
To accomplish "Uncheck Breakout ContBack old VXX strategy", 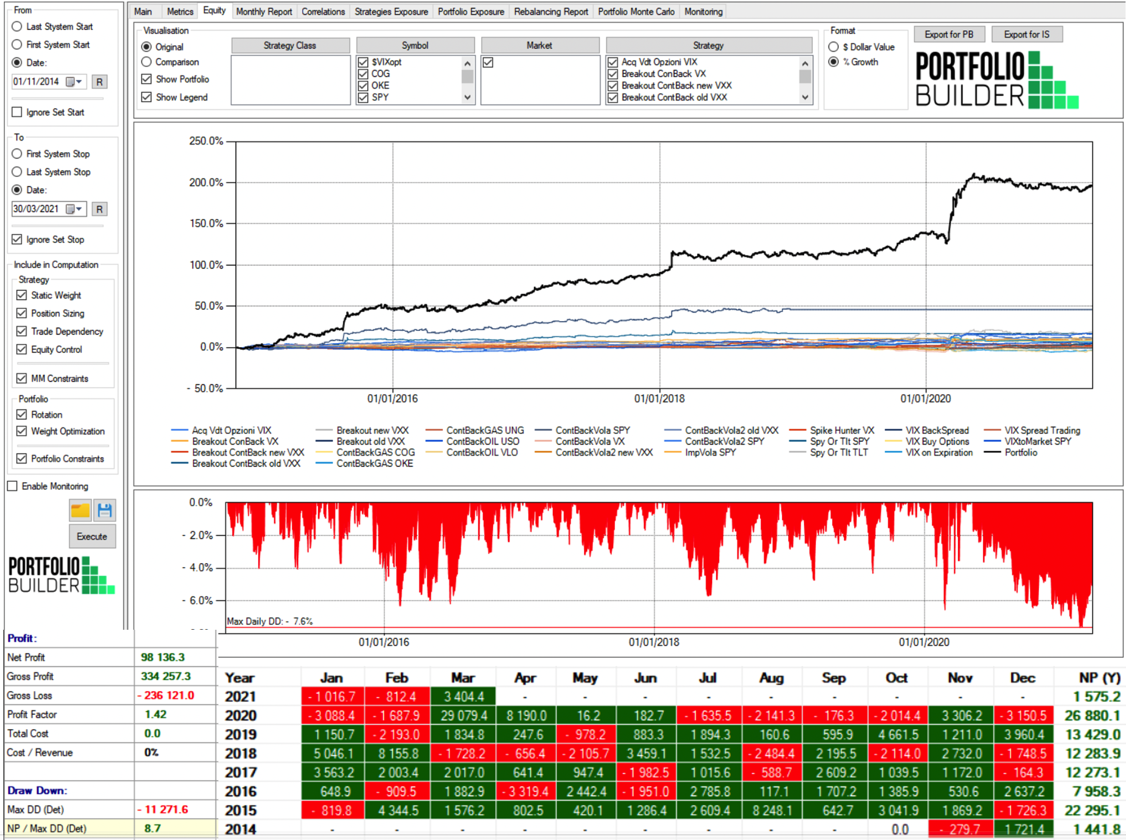I will (613, 97).
